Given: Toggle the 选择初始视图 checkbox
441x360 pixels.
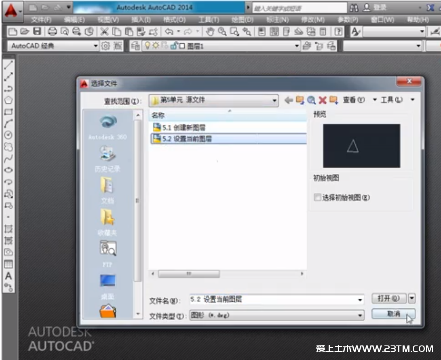Looking at the screenshot, I should [x=318, y=198].
